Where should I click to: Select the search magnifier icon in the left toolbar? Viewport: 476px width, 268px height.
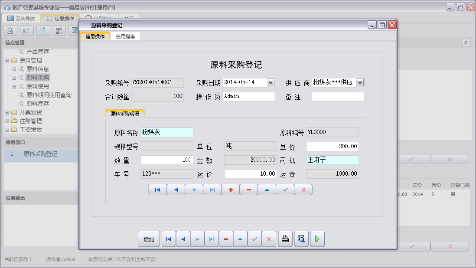click(x=10, y=30)
